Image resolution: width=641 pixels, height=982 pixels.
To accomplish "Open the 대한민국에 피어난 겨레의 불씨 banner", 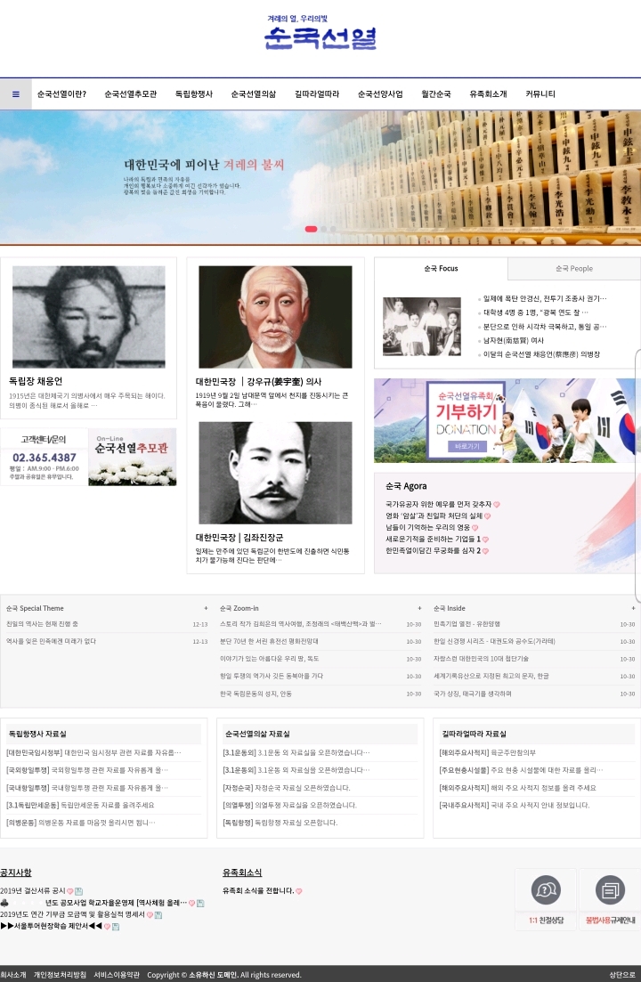I will click(320, 177).
